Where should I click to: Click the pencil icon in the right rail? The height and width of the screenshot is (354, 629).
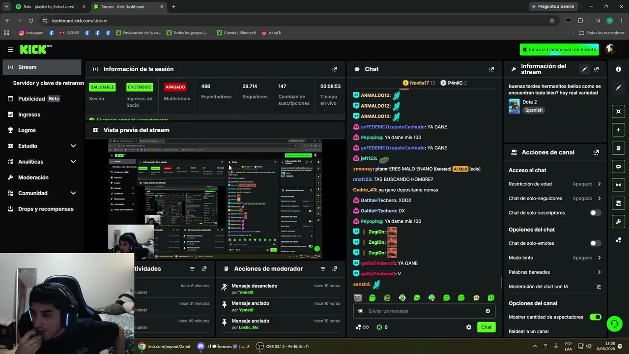[x=618, y=88]
